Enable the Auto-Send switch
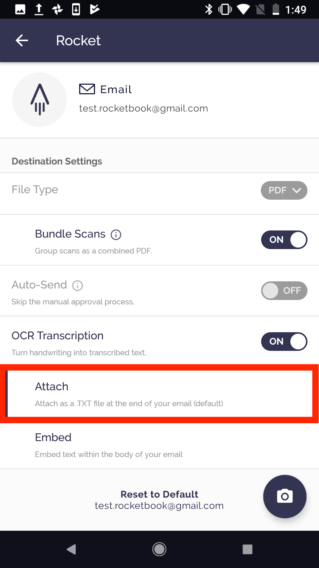 (284, 291)
